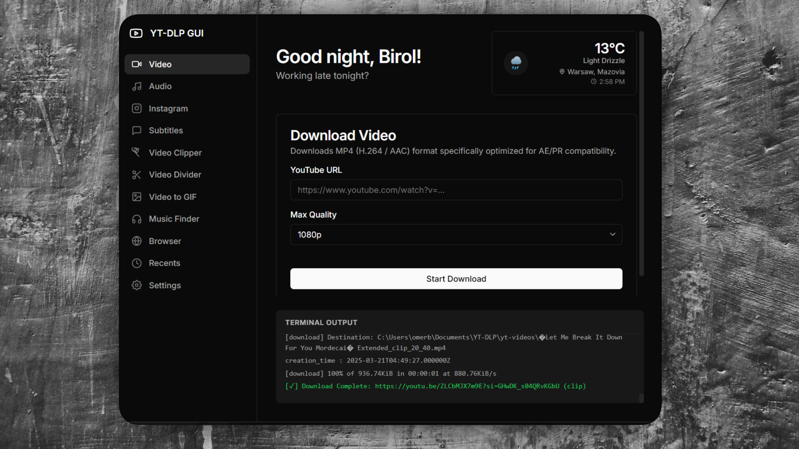Click the clock icon beside 2:58 PM

click(593, 81)
